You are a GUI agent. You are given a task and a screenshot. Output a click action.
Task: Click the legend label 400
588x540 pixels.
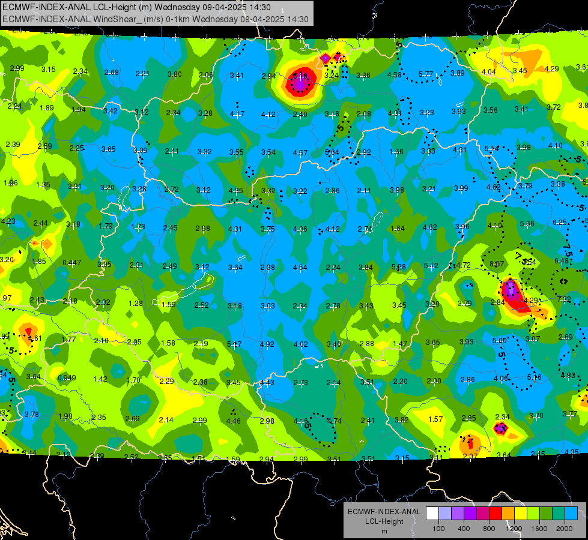[x=464, y=529]
